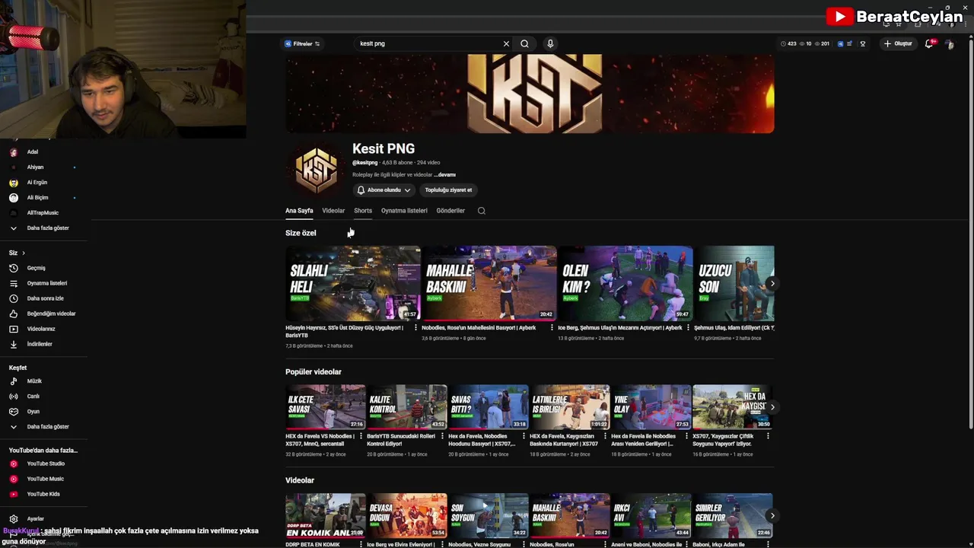Click the Kesit PNG channel avatar
This screenshot has height=548, width=974.
[316, 169]
